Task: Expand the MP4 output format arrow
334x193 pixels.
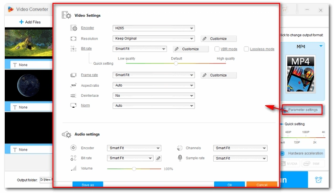Action: [x=321, y=46]
